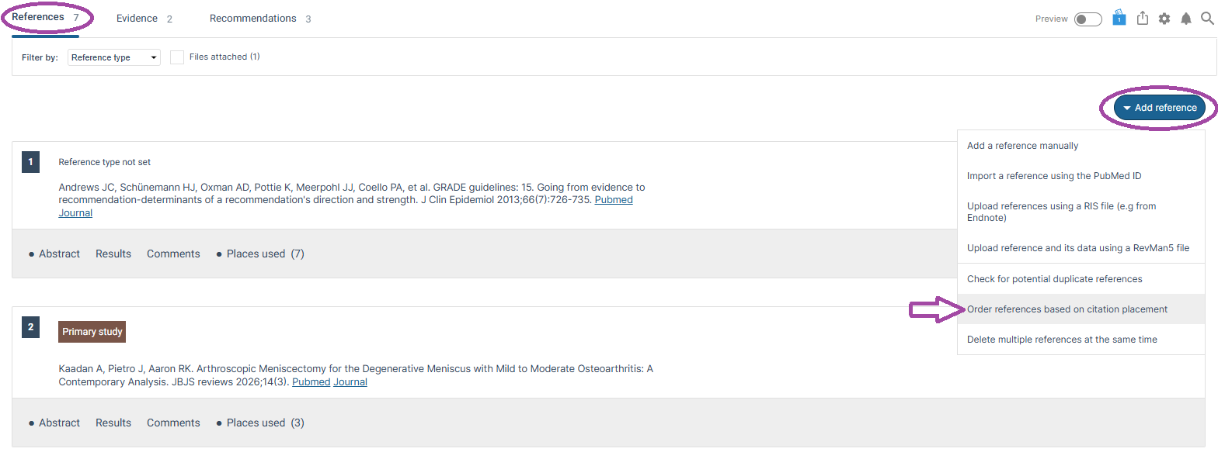
Task: Click the number 1 reference badge
Action: tap(30, 162)
